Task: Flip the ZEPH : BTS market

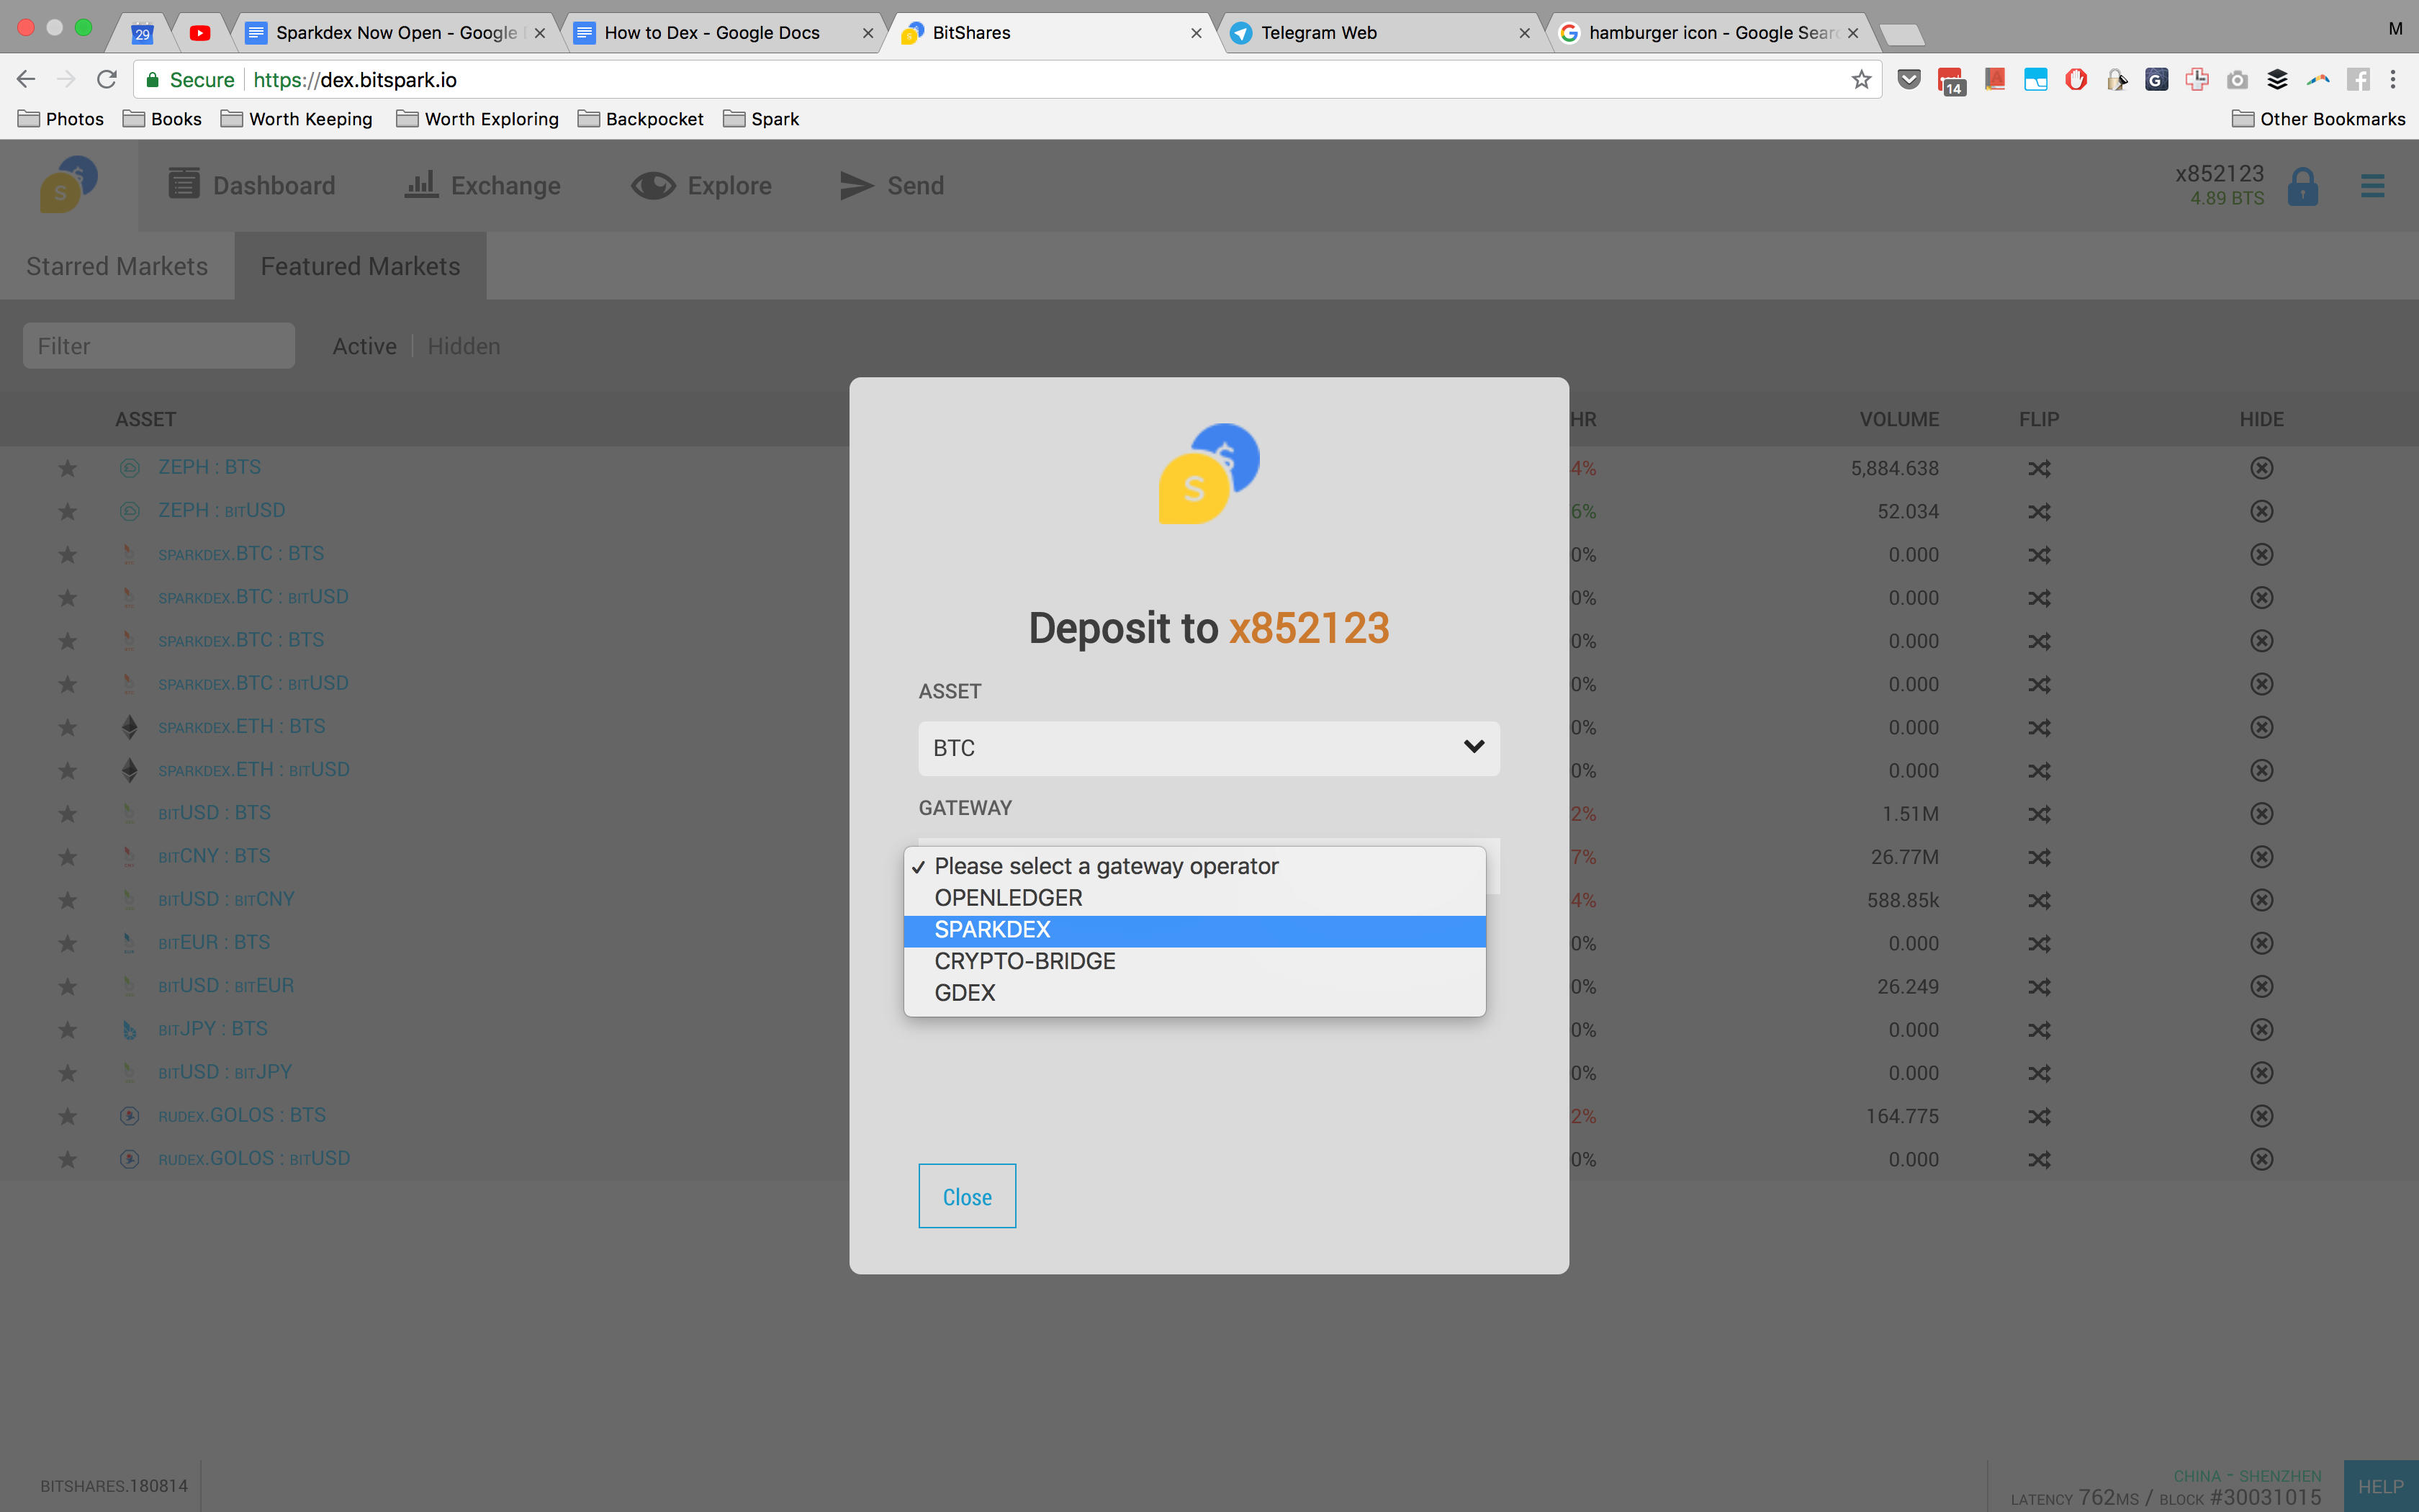Action: [x=2038, y=468]
